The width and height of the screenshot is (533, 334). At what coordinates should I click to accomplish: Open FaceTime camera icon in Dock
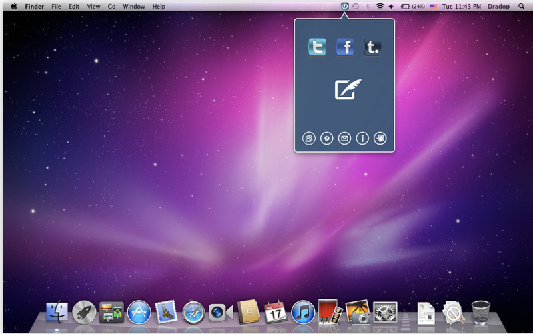point(221,313)
